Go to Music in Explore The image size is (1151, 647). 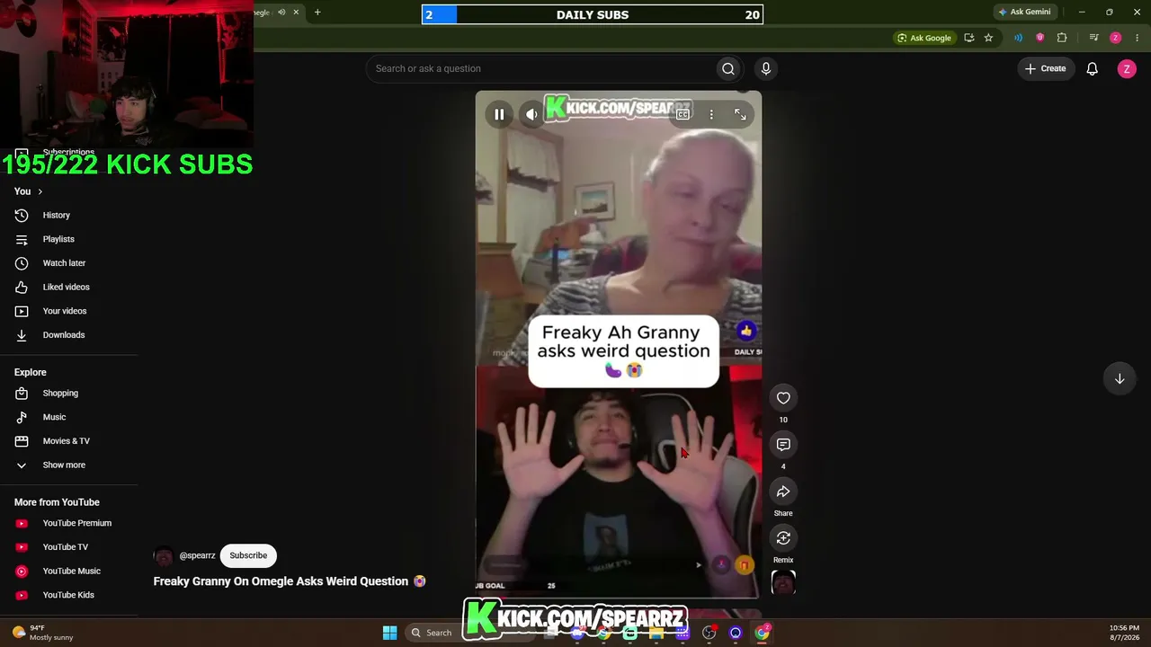pyautogui.click(x=54, y=417)
